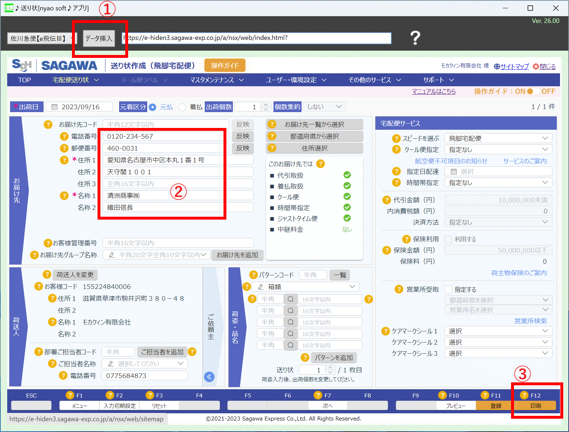Click help icon beside 保険利用
This screenshot has width=569, height=432.
406,239
